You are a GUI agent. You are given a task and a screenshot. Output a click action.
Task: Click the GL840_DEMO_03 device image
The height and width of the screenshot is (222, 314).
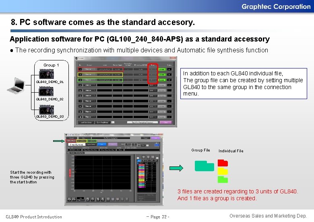click(x=46, y=109)
